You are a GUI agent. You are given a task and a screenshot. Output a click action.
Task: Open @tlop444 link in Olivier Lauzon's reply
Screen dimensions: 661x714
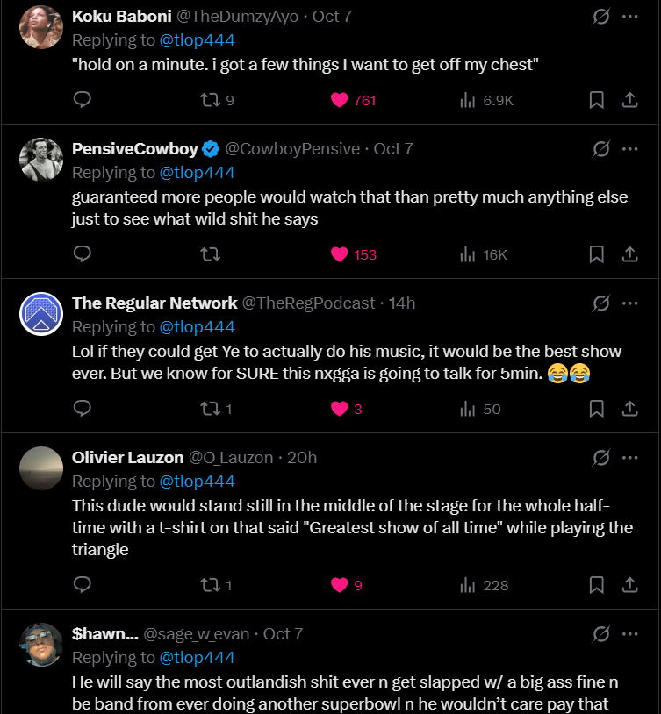point(196,482)
